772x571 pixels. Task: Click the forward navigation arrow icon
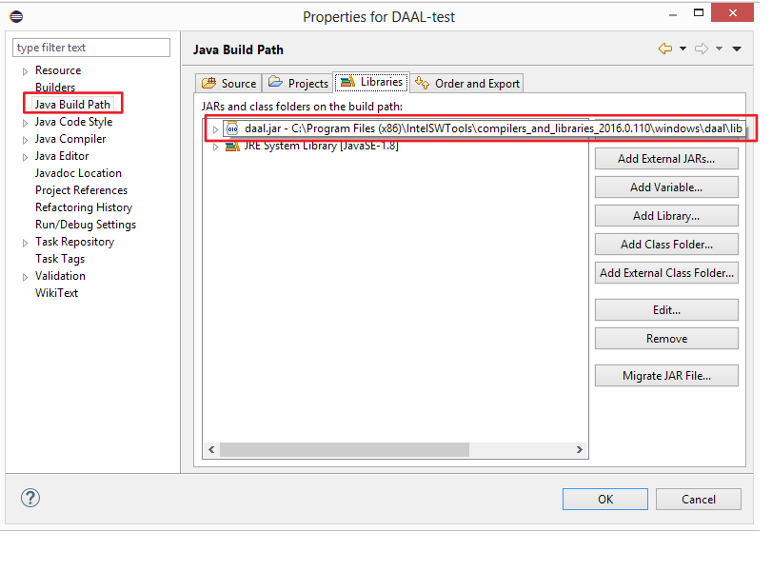(703, 49)
